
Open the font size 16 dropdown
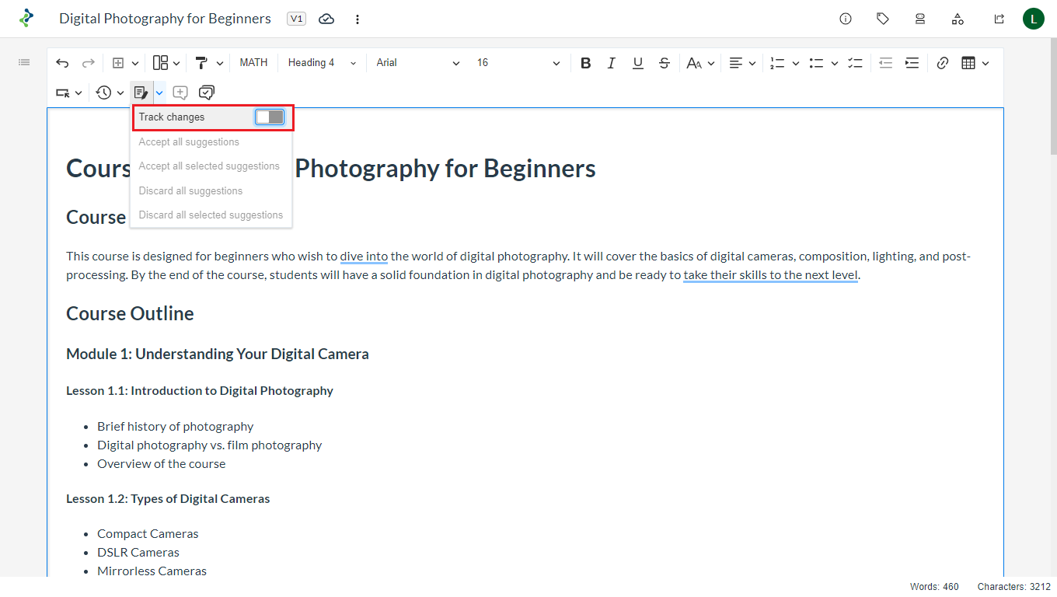point(518,63)
